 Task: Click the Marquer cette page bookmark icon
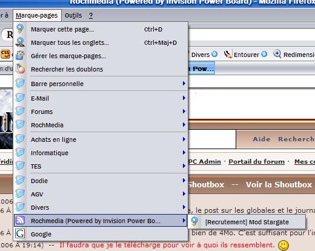point(20,28)
